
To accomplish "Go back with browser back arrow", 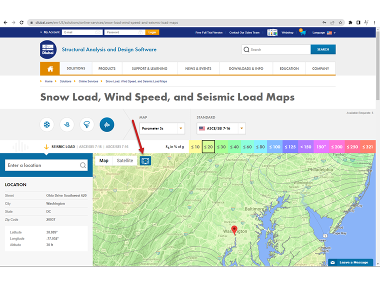I will pyautogui.click(x=5, y=22).
